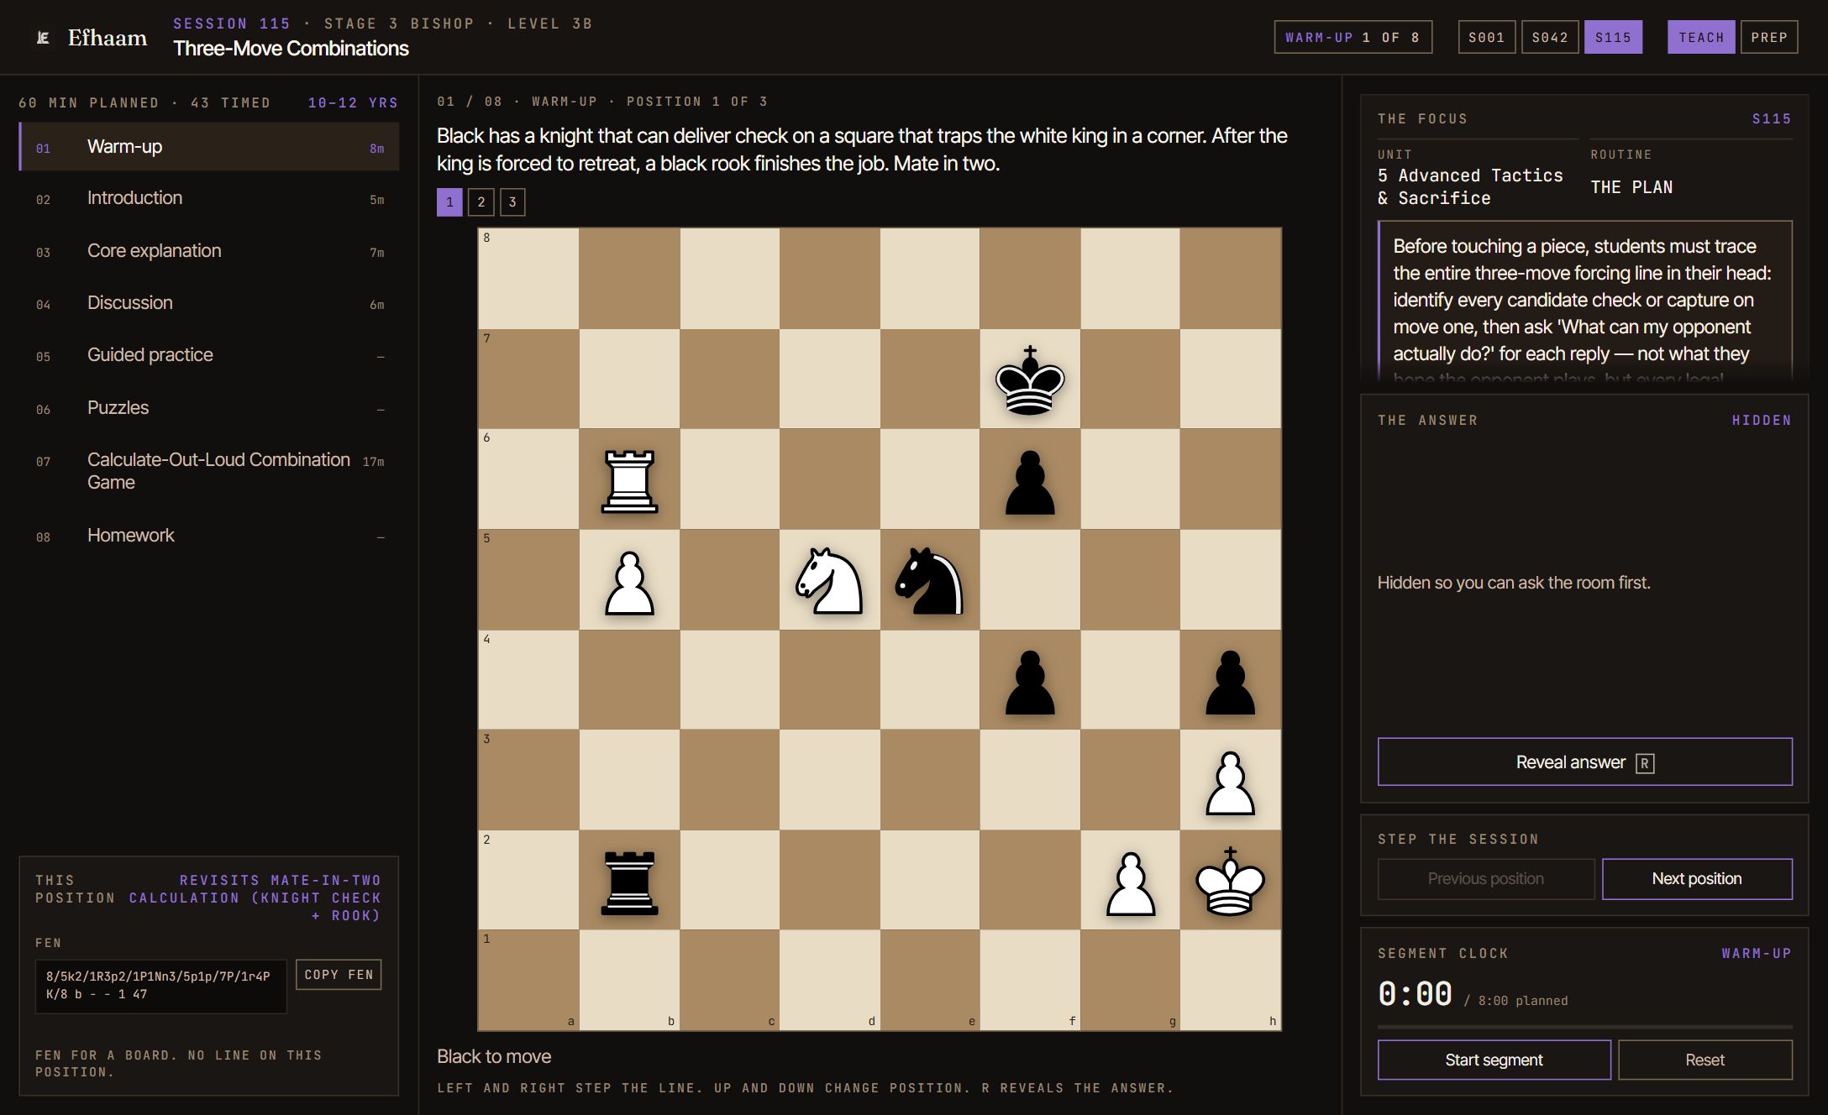Image resolution: width=1828 pixels, height=1115 pixels.
Task: Select the white pawn on h3
Action: (x=1231, y=782)
